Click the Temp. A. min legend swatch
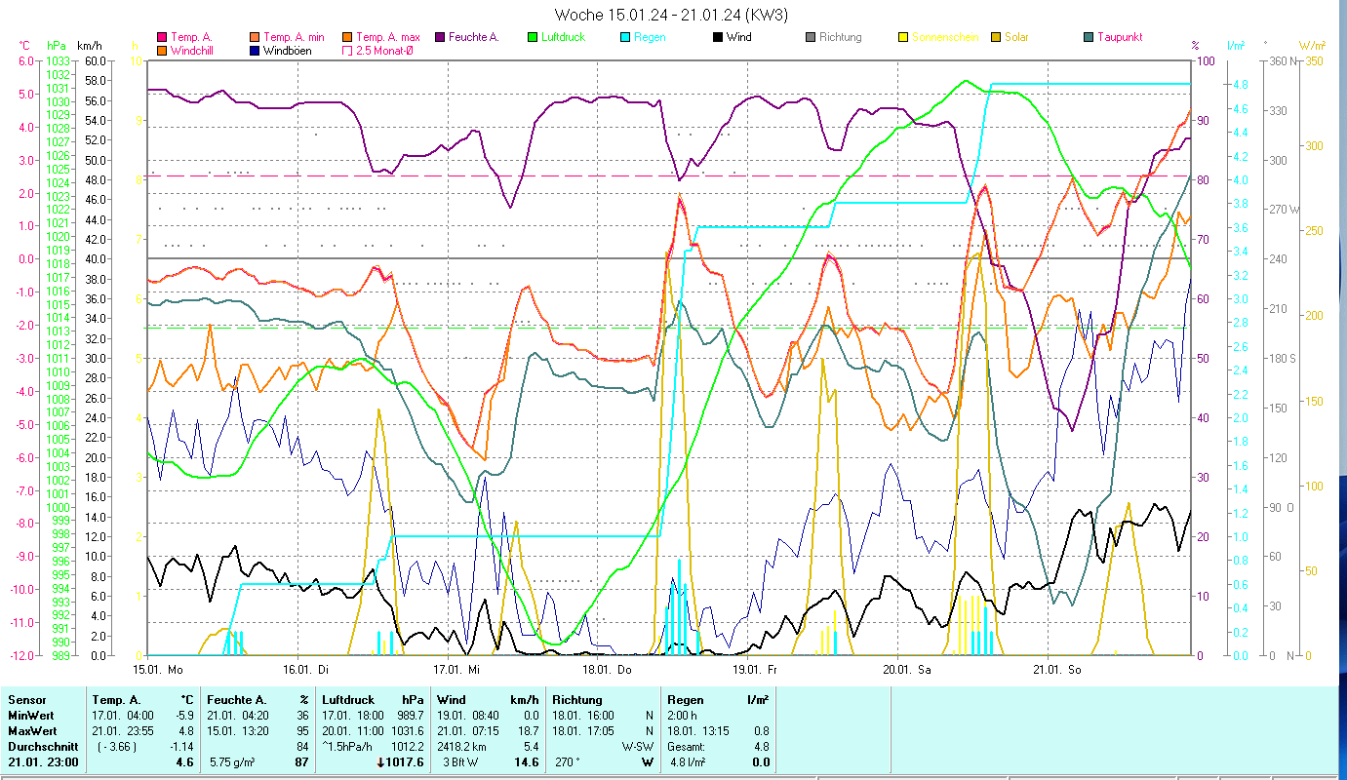This screenshot has height=780, width=1347. tap(254, 37)
